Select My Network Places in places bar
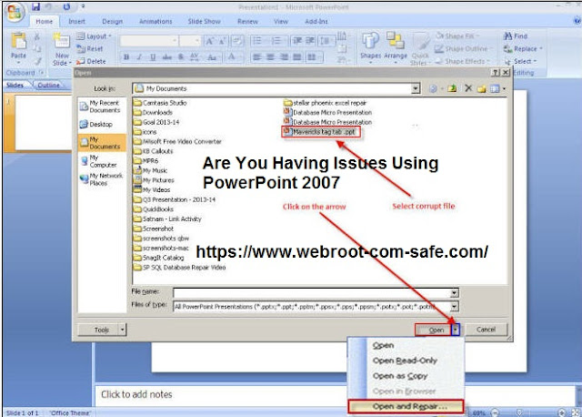582x417 pixels. click(101, 179)
